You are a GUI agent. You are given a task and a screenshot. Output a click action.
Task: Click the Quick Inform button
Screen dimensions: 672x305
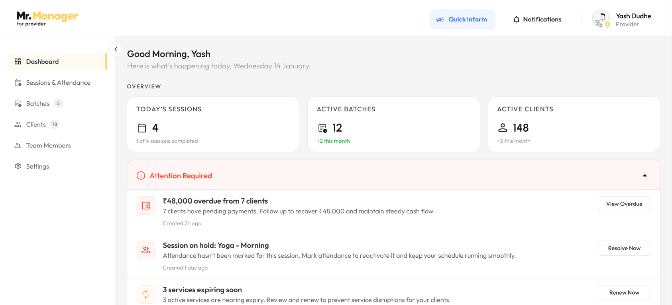pos(462,19)
